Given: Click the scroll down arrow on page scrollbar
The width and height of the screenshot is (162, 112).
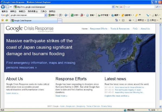Looking at the screenshot, I should pos(160,107).
